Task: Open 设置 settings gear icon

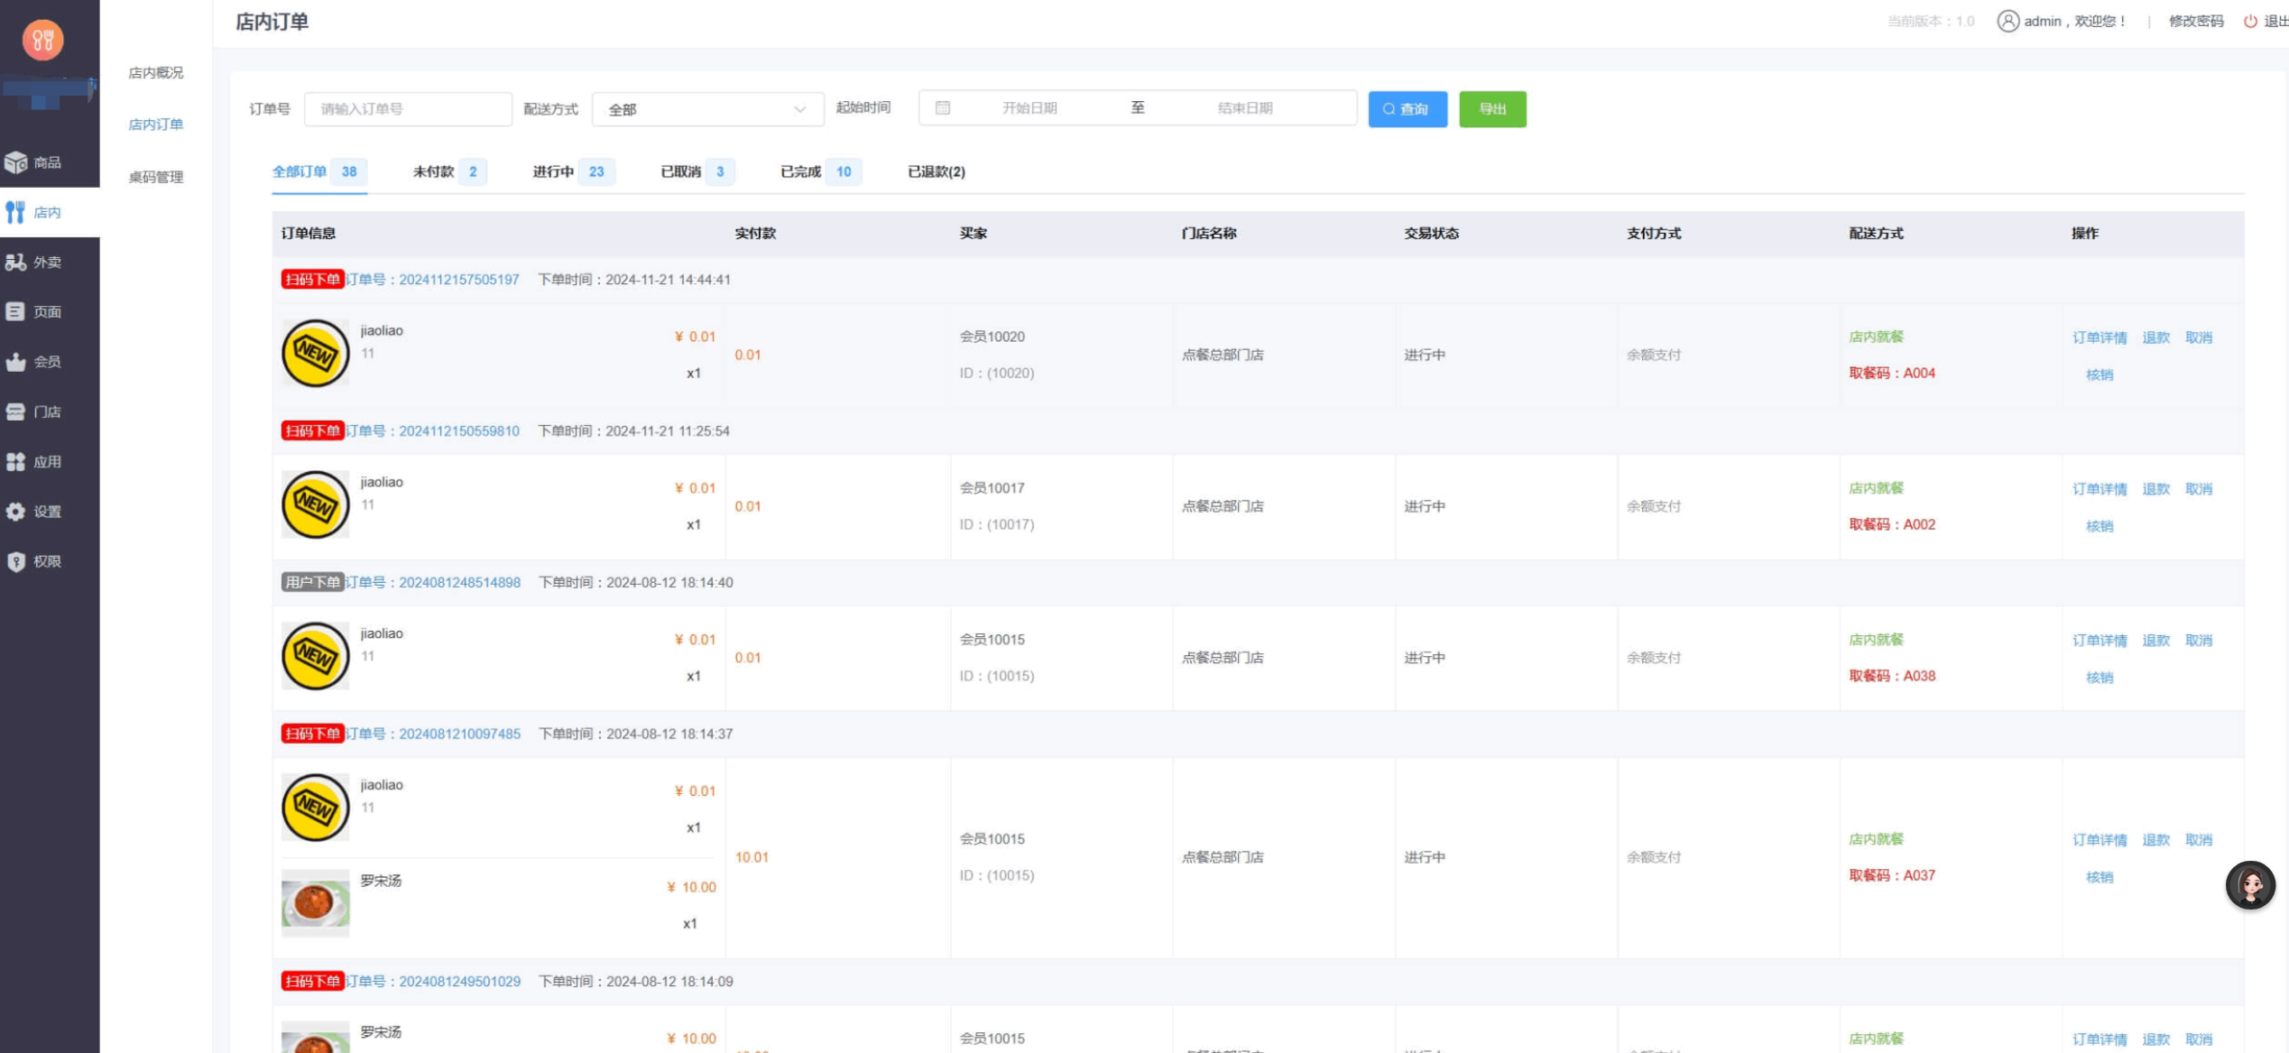Action: (x=16, y=512)
